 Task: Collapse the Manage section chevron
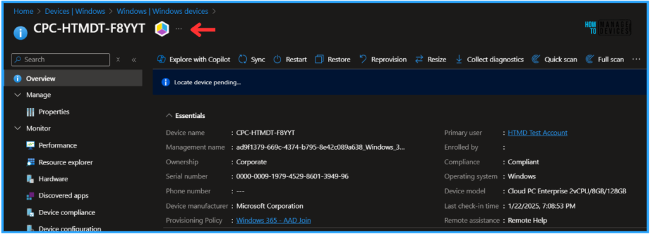tap(17, 95)
